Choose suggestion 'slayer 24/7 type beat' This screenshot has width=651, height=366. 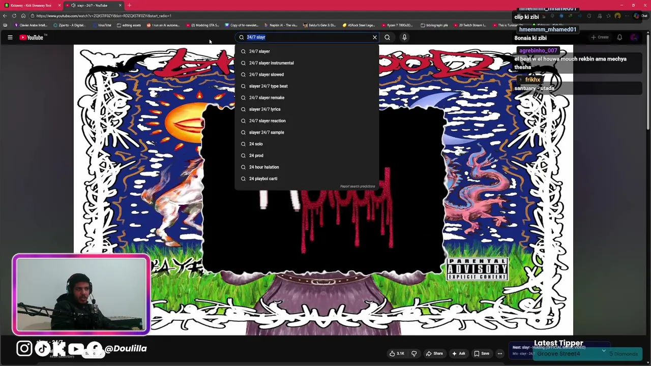point(307,86)
